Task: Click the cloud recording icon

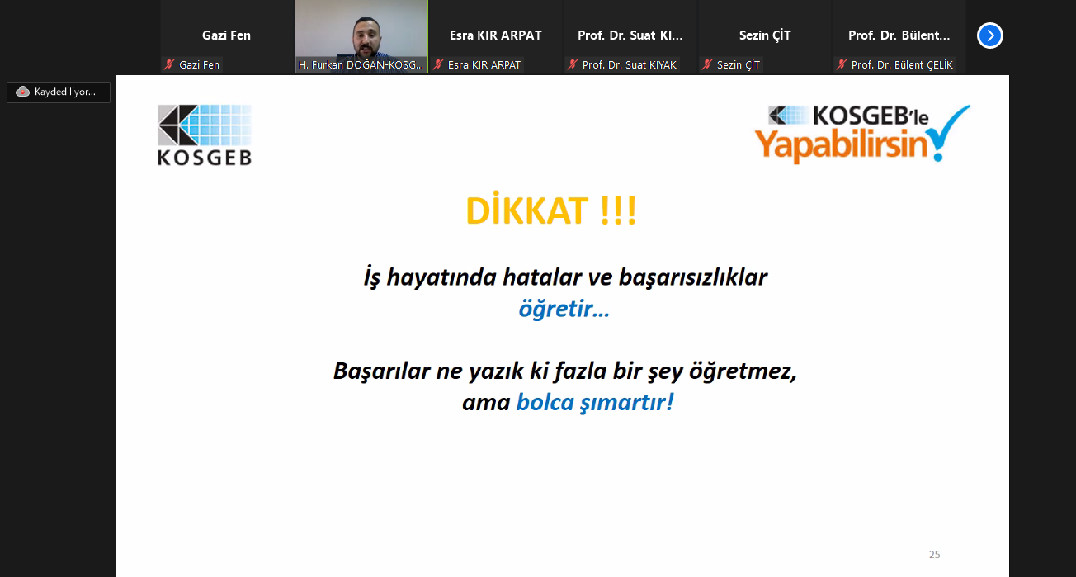Action: [22, 92]
